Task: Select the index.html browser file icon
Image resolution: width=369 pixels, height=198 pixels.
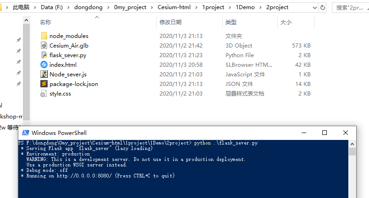Action: pyautogui.click(x=44, y=64)
